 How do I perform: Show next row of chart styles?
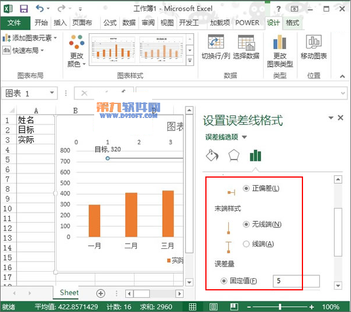tap(190, 50)
